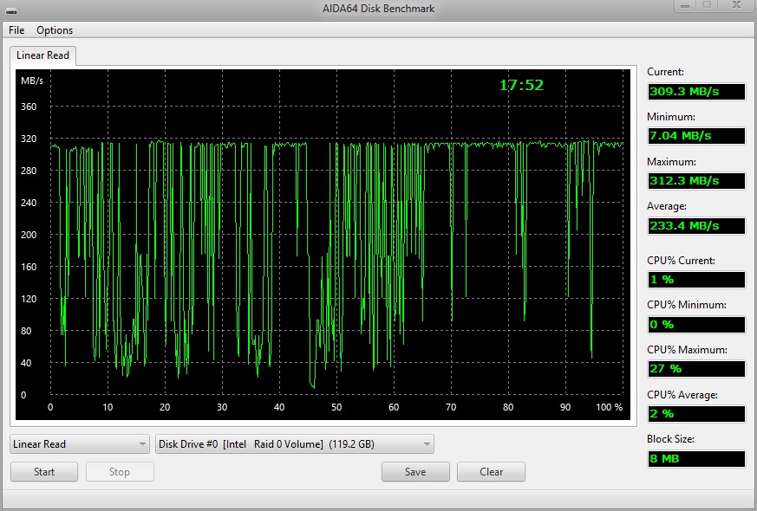Open the Options menu
Image resolution: width=757 pixels, height=511 pixels.
(55, 30)
